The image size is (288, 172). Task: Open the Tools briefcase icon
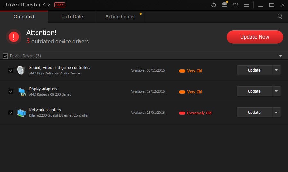pos(224,5)
